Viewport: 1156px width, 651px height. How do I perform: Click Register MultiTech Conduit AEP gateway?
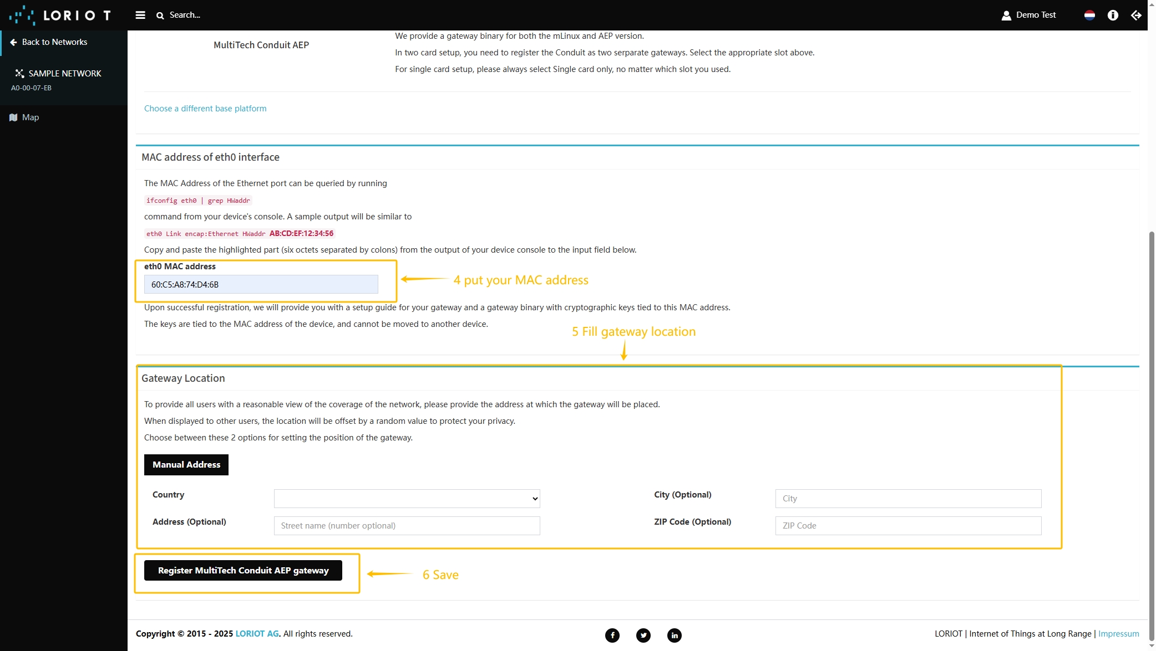point(243,570)
